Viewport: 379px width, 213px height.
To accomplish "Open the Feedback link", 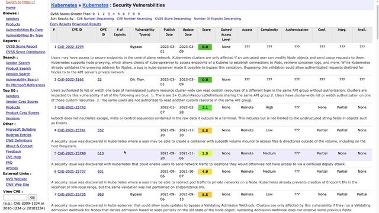I will tap(13, 151).
